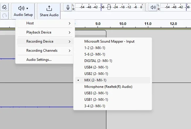Viewport: 191px width, 129px height.
Task: Select USB3 (2- MX-1) recording device
Action: coord(112,93)
